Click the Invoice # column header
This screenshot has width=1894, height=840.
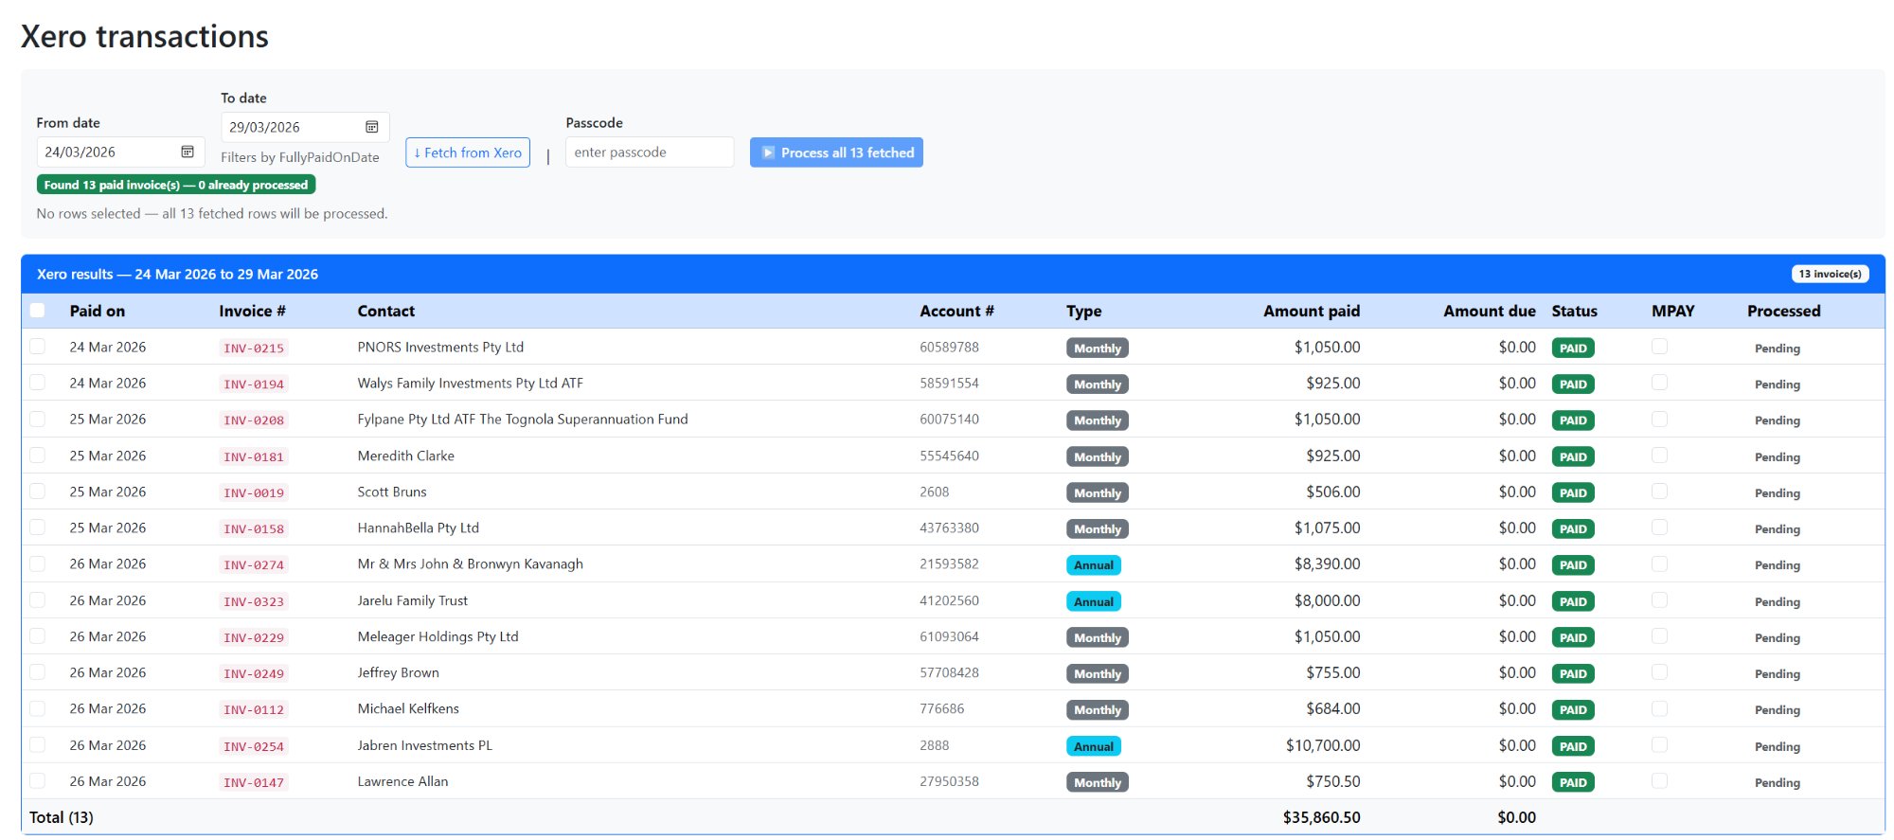point(252,311)
